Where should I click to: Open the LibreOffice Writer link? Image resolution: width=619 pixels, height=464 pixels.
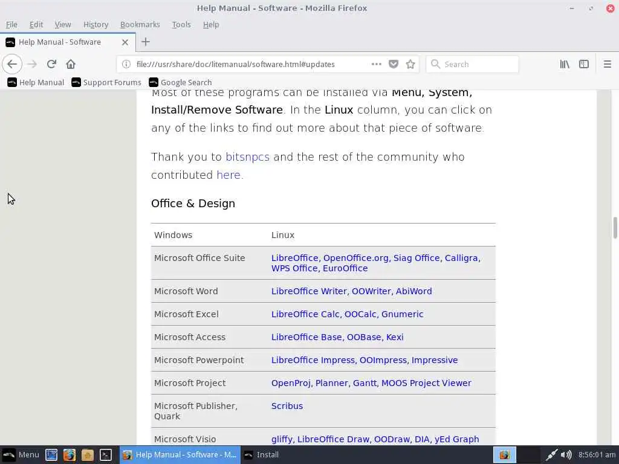coord(309,291)
